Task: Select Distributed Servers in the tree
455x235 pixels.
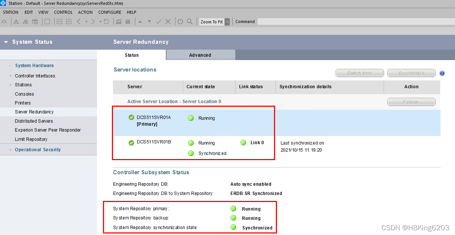Action: (34, 121)
